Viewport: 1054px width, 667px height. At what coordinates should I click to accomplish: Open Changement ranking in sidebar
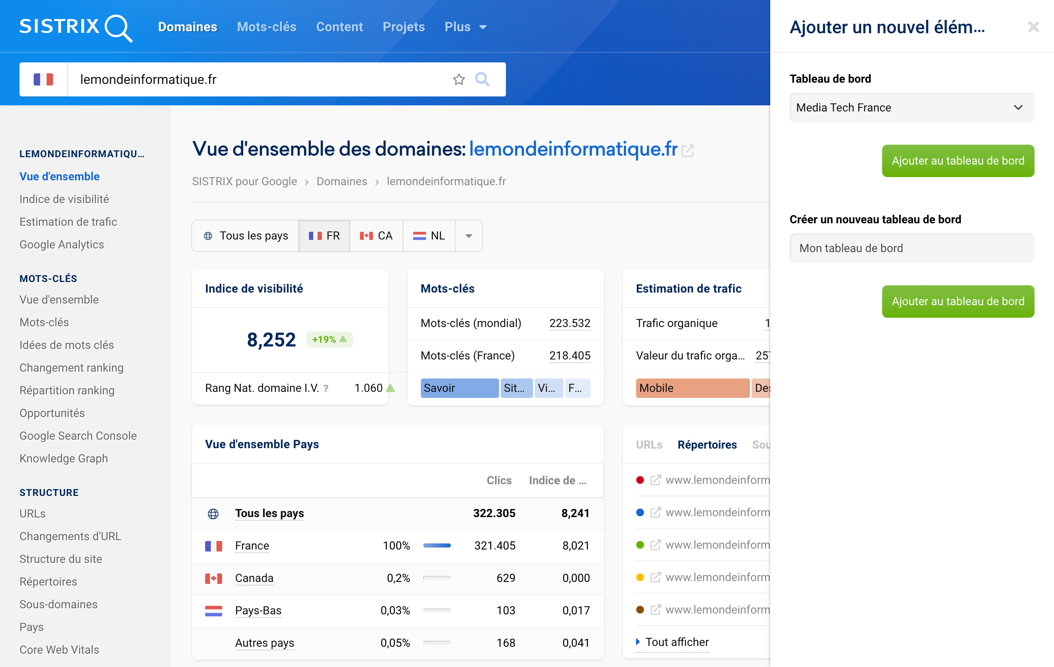click(x=71, y=368)
